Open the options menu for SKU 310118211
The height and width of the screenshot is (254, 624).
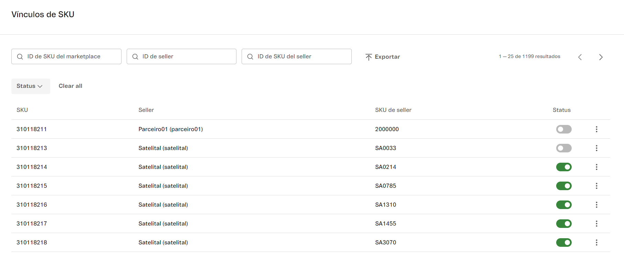tap(596, 129)
